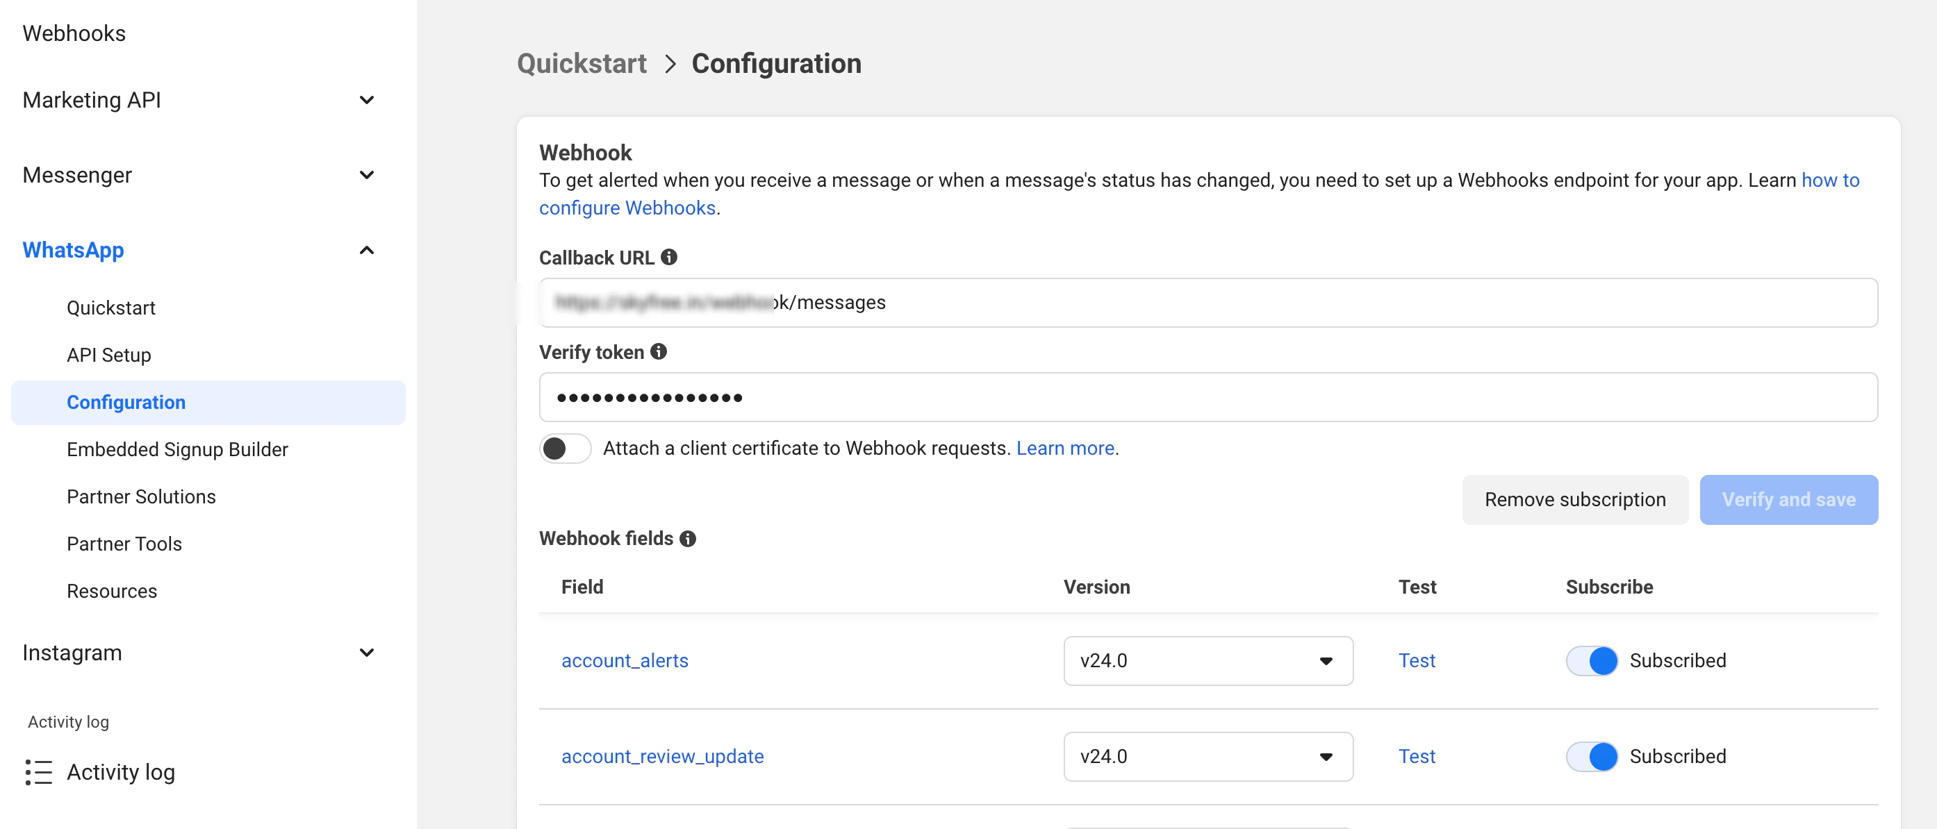Open the account_review_update version dropdown
The image size is (1937, 829).
pos(1207,756)
